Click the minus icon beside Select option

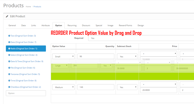click(x=9, y=55)
